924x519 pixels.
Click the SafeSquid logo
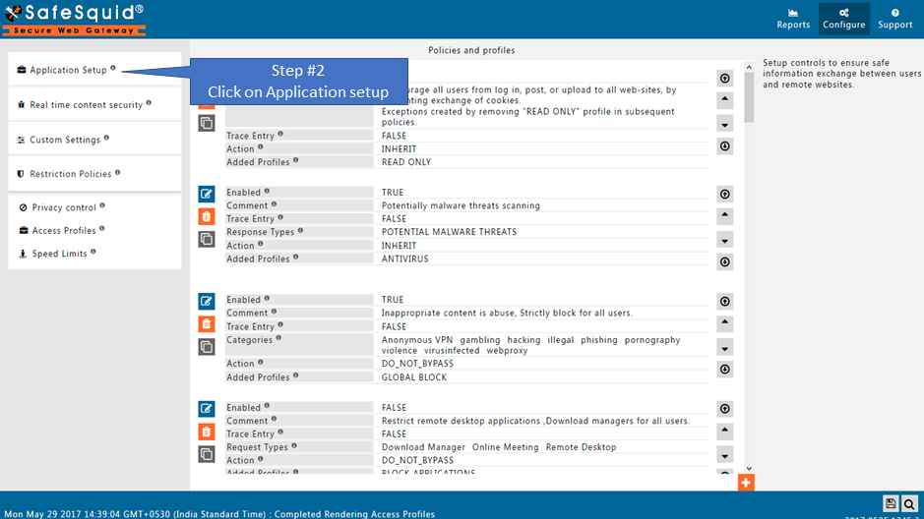point(74,20)
